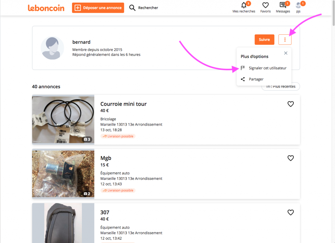Click the Suivre button

coord(264,40)
